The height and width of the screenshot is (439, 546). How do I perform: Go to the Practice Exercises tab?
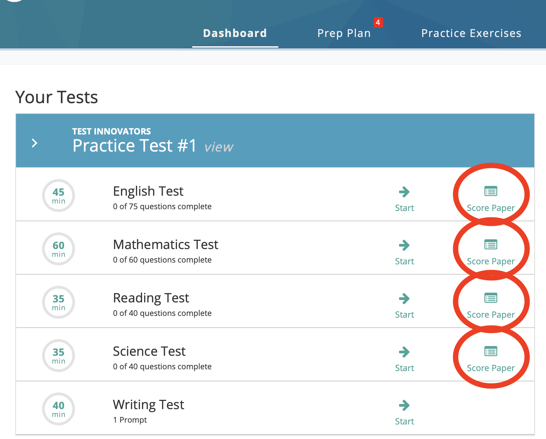click(x=471, y=33)
